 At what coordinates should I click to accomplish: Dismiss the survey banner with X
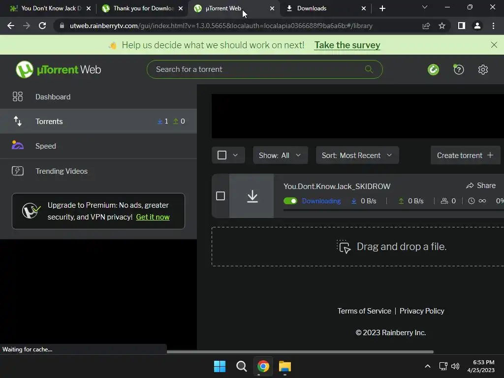[494, 45]
